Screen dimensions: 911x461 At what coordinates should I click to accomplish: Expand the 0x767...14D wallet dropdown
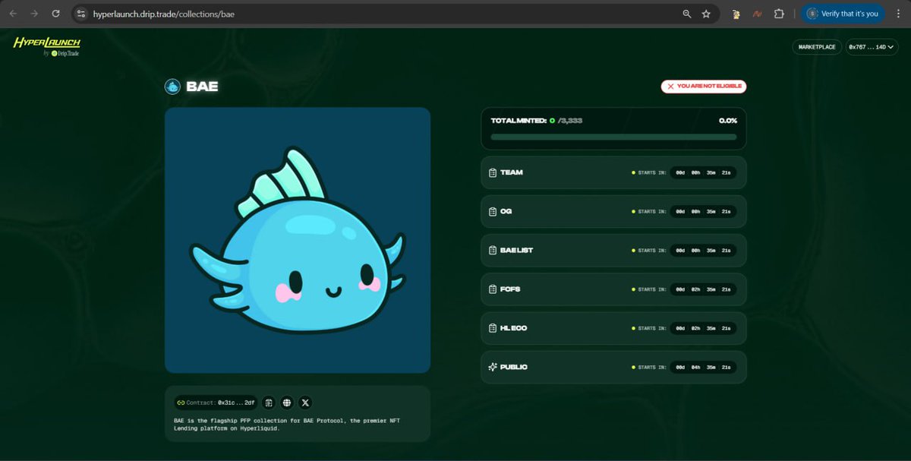point(872,47)
